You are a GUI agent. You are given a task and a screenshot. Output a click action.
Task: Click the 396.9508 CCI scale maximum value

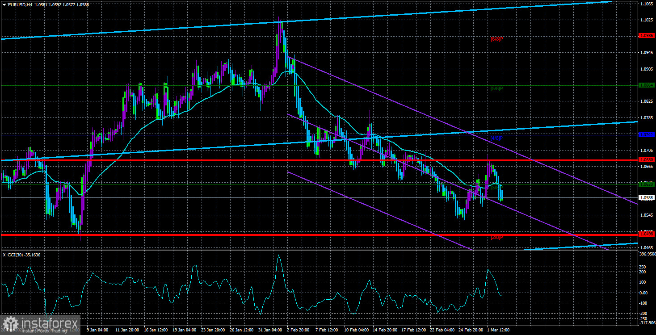point(647,253)
